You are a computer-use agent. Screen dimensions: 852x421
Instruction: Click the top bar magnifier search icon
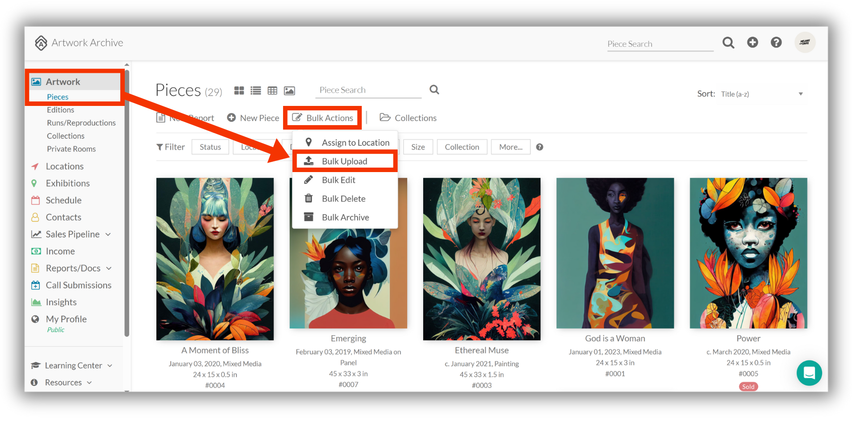pos(728,42)
